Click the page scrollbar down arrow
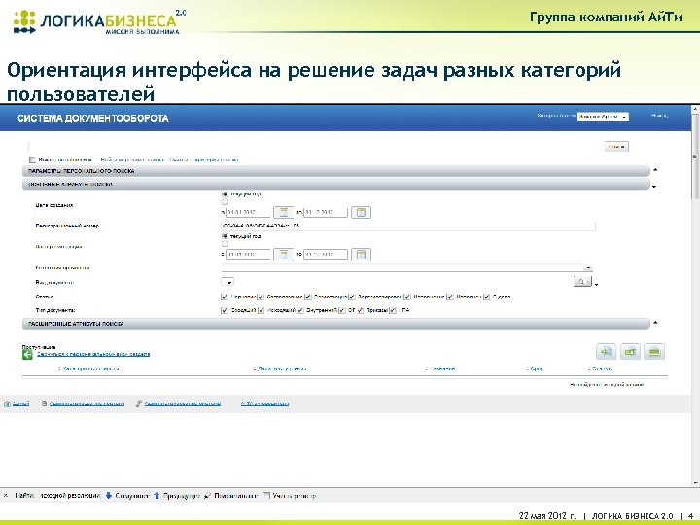This screenshot has width=700, height=525. pyautogui.click(x=695, y=483)
